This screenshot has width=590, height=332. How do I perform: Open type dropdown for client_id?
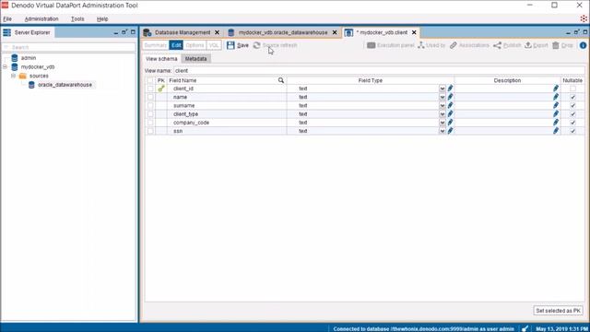point(442,89)
